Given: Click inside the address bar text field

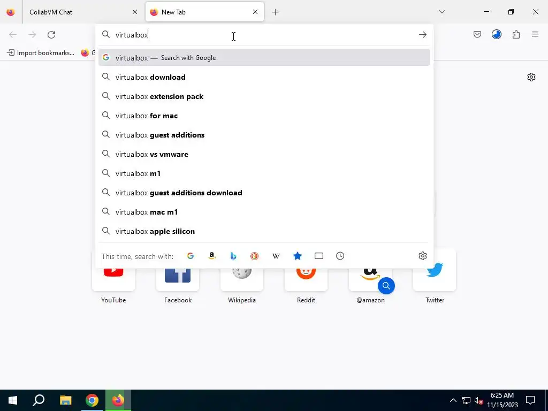Looking at the screenshot, I should [x=264, y=35].
